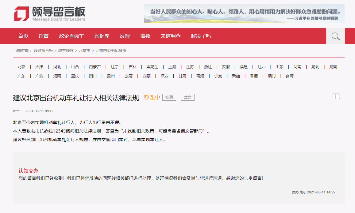Open the 首页 menu item
This screenshot has width=355, height=213.
(x=23, y=36)
